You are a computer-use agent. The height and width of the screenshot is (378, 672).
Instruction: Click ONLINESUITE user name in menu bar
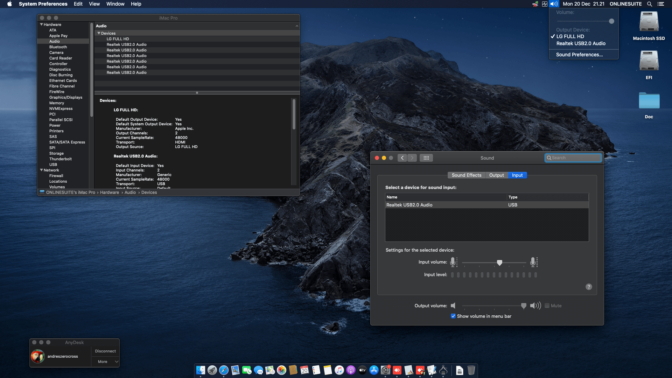click(x=626, y=4)
